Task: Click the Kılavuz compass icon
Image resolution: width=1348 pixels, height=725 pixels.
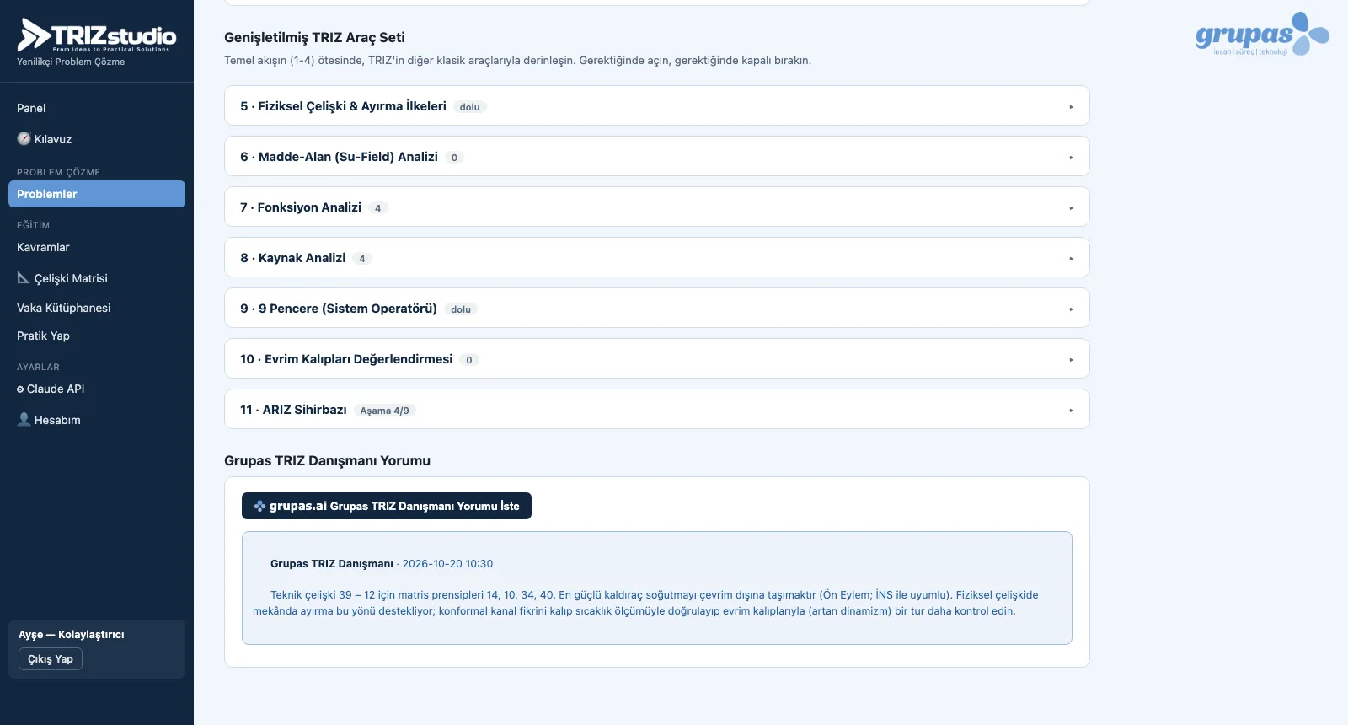Action: tap(24, 139)
